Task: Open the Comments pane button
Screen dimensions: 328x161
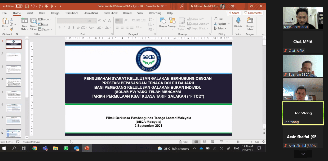Action: pos(253,13)
